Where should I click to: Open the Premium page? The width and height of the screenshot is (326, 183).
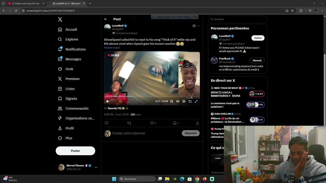[69, 79]
